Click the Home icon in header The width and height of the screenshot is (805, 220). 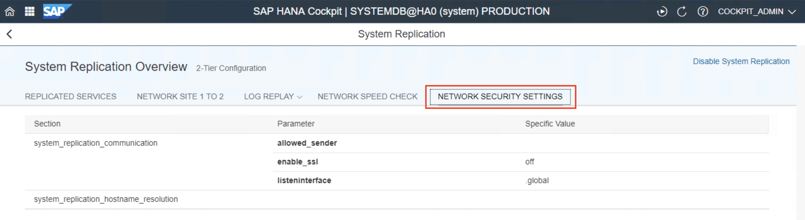coord(10,12)
